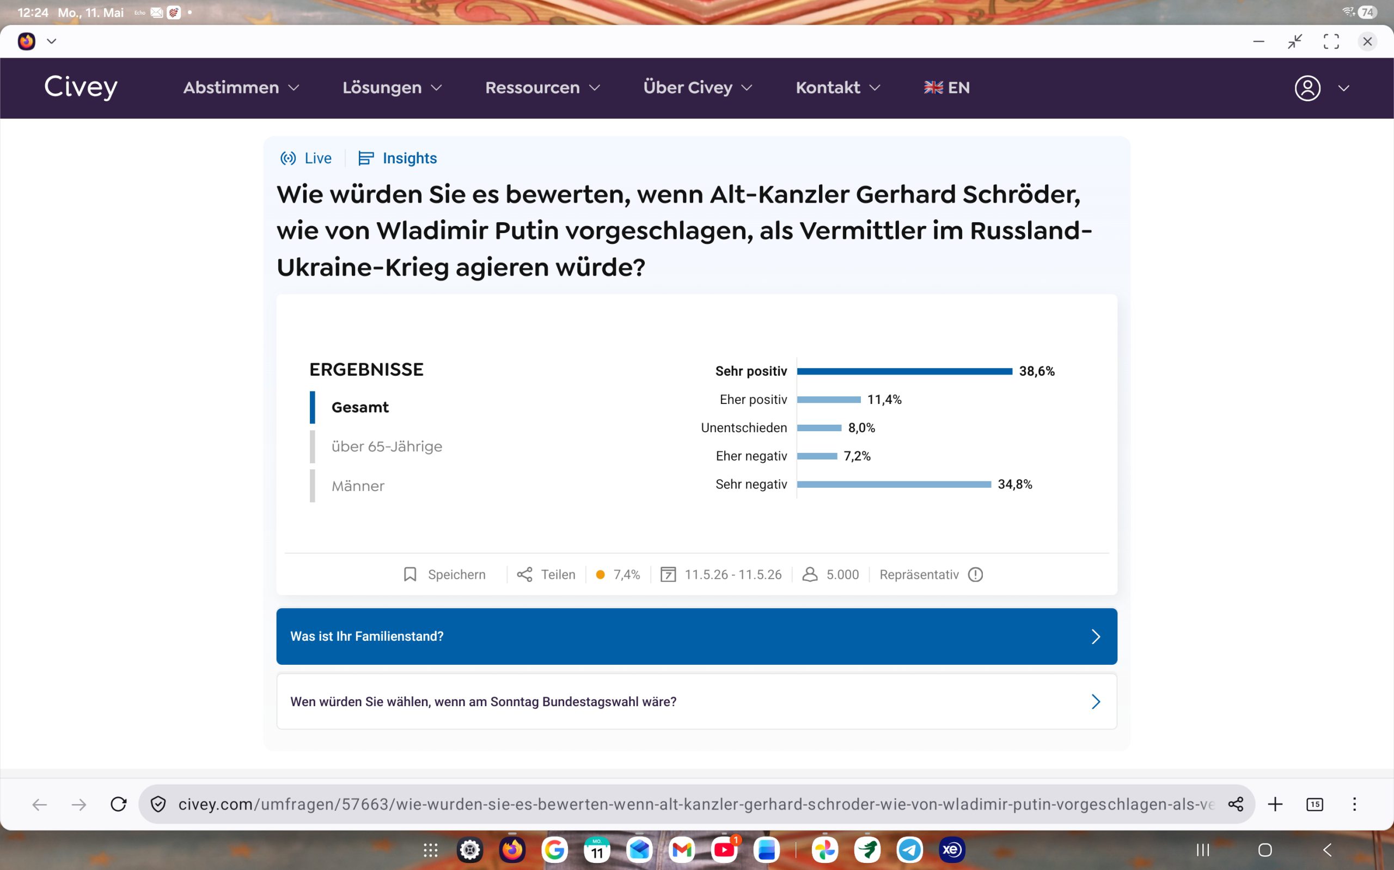Click the calendar date range icon
Image resolution: width=1394 pixels, height=870 pixels.
click(668, 574)
